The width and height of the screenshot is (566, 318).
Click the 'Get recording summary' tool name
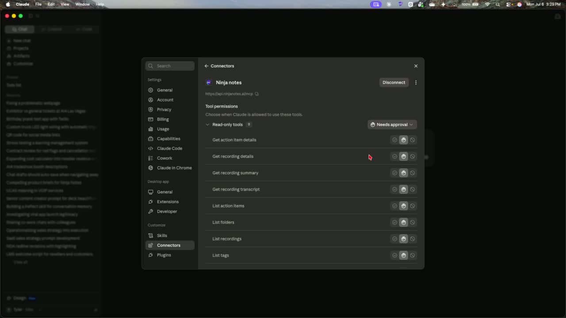235,173
